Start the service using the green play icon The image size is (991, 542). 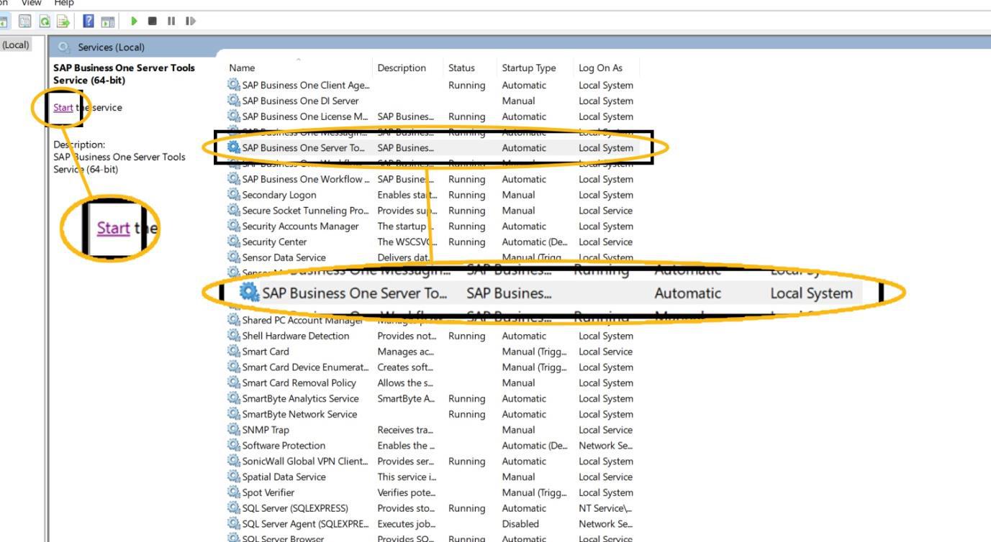[134, 21]
